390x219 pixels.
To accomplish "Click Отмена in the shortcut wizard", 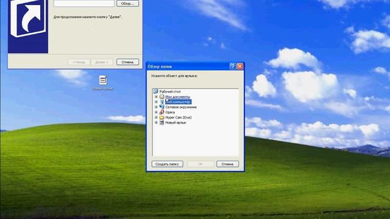I will [127, 62].
